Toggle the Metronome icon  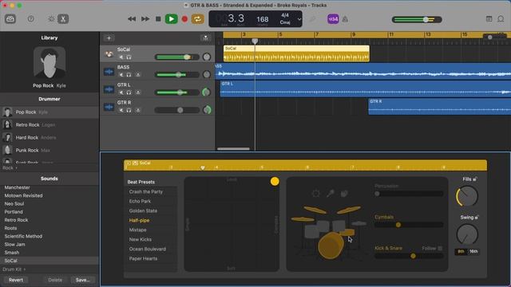345,19
